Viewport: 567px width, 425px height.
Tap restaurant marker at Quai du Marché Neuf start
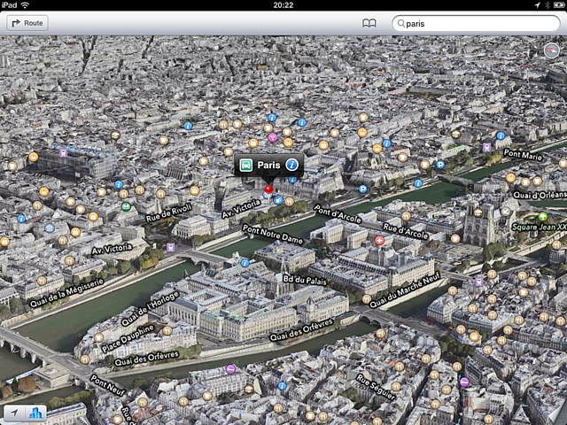(366, 299)
